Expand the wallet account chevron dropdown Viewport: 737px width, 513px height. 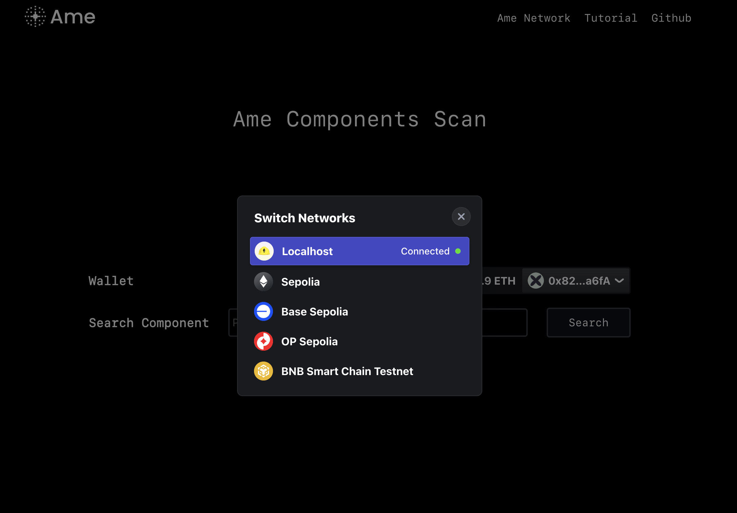[x=619, y=281]
